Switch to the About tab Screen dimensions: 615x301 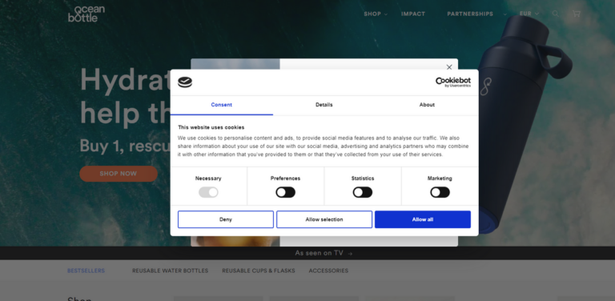427,105
